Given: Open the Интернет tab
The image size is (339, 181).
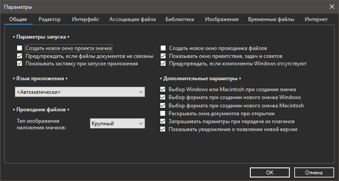Looking at the screenshot, I should (x=316, y=19).
